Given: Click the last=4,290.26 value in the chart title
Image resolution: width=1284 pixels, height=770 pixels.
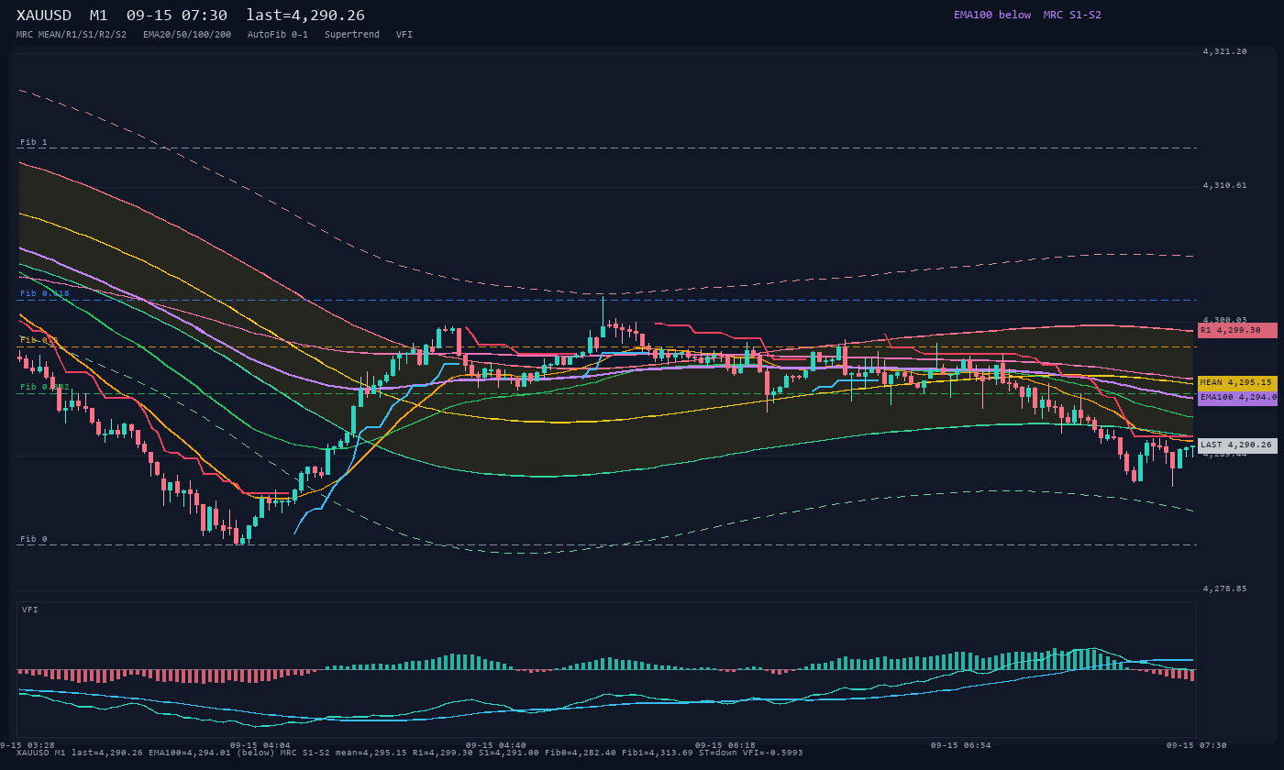Looking at the screenshot, I should tap(305, 16).
